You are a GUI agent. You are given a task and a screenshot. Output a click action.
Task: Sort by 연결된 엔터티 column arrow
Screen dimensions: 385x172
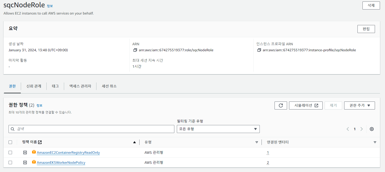375,142
